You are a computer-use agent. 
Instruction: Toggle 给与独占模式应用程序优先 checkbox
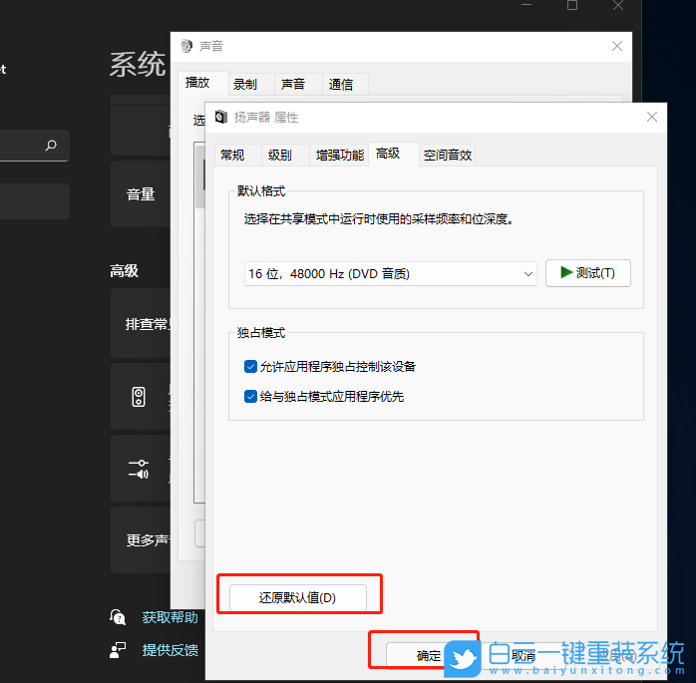pyautogui.click(x=250, y=396)
